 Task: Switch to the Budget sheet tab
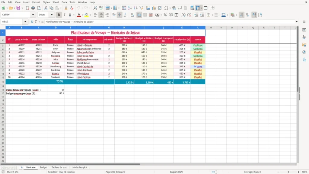(x=43, y=167)
